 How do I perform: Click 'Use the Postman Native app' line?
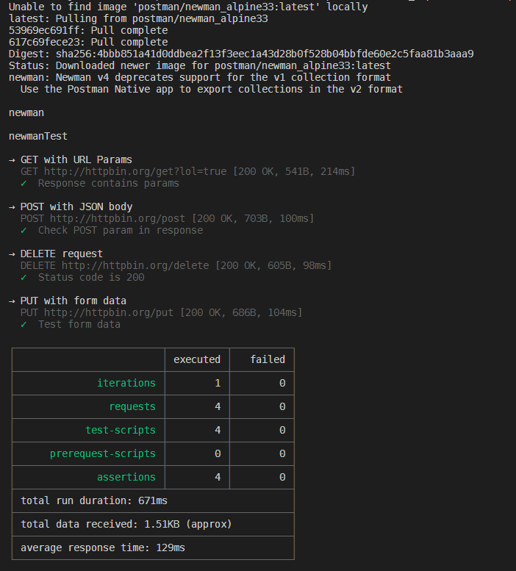coord(212,89)
